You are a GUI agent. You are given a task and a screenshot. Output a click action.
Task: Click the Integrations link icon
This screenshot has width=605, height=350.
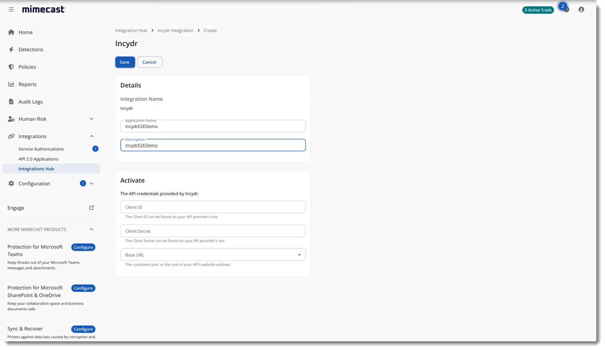coord(11,136)
